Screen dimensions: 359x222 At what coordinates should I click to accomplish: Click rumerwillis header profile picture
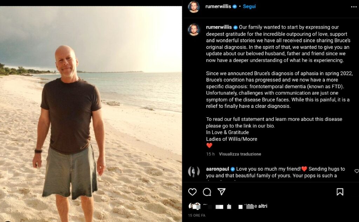coord(194,7)
